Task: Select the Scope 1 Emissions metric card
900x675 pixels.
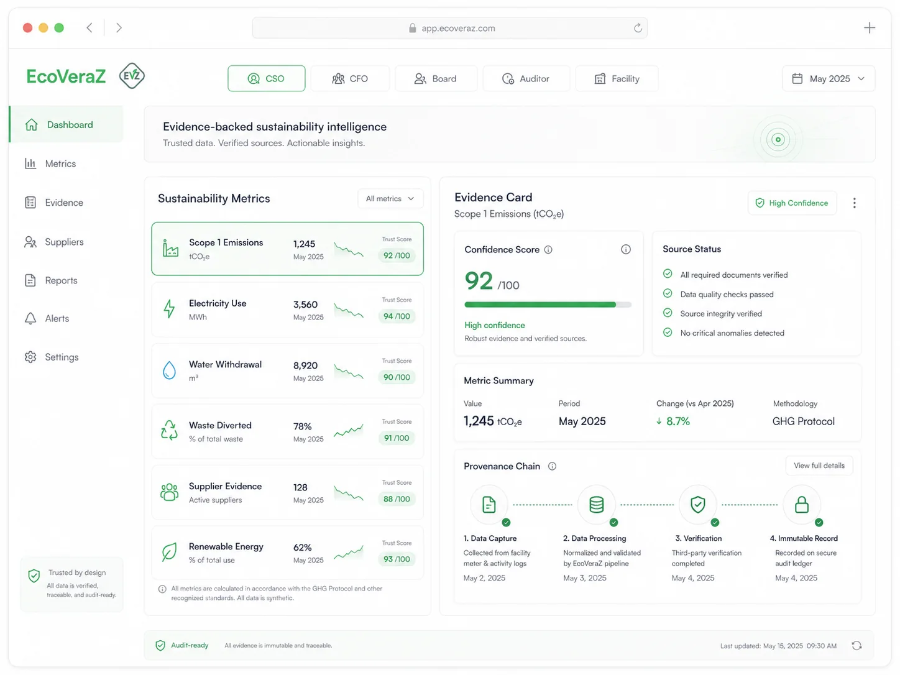Action: coord(288,249)
